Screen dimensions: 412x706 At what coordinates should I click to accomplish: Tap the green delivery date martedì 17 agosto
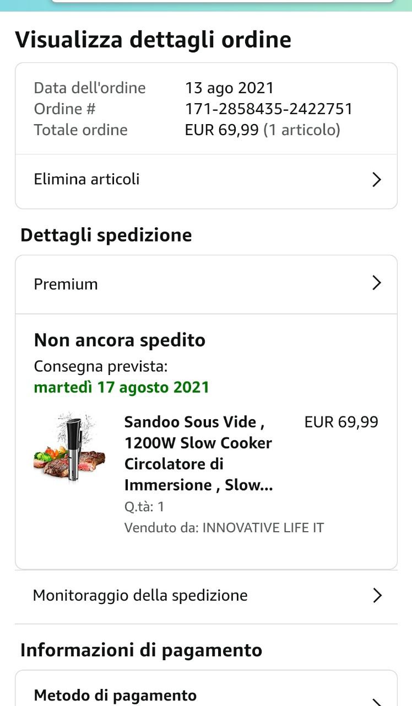[x=122, y=387]
